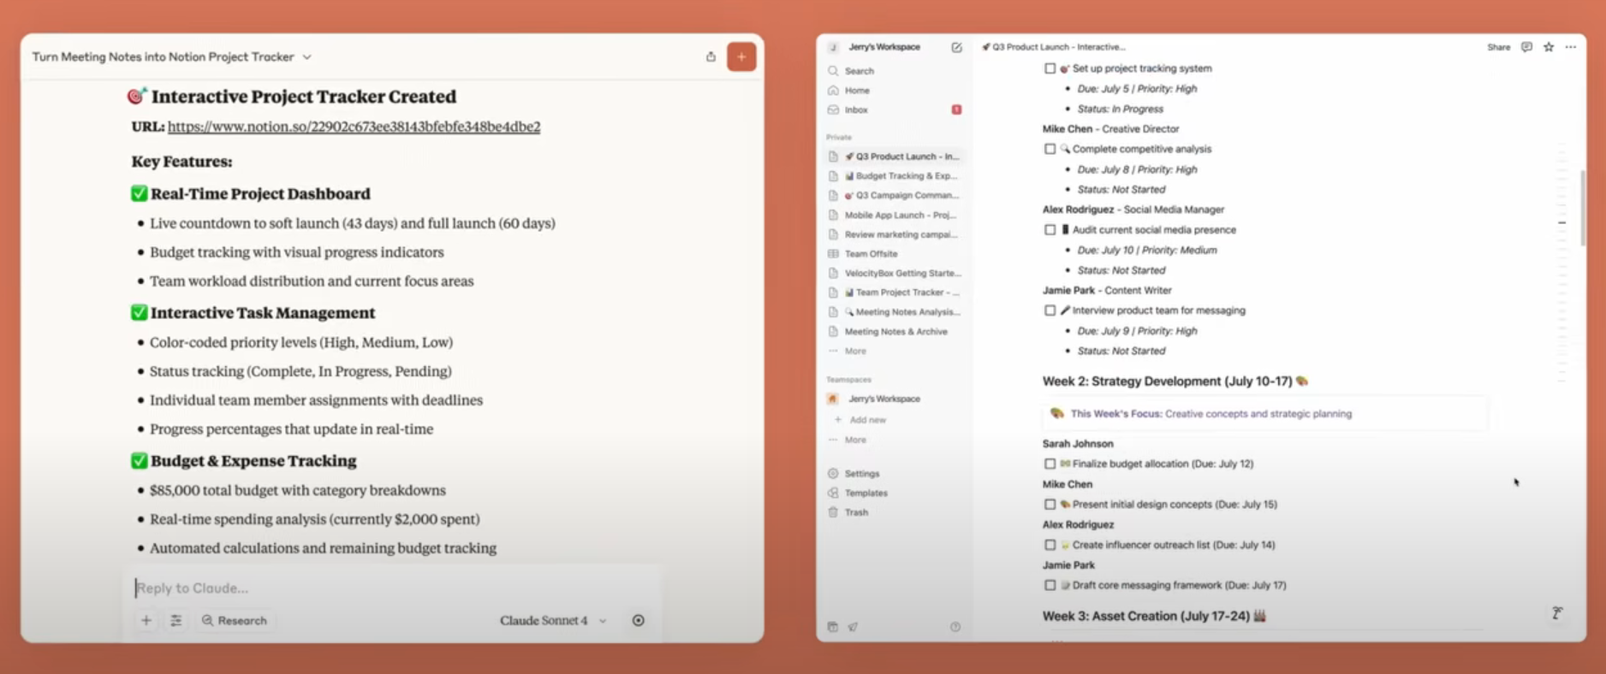Image resolution: width=1606 pixels, height=674 pixels.
Task: Click in the Reply to Claude input field
Action: [394, 588]
